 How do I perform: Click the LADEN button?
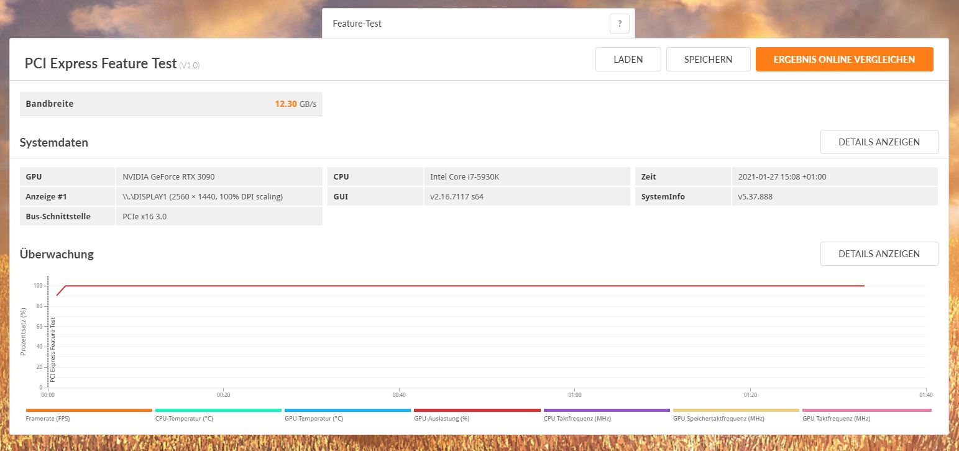click(x=628, y=59)
